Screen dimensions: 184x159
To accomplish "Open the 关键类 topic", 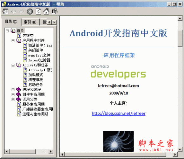I will click(28, 36).
